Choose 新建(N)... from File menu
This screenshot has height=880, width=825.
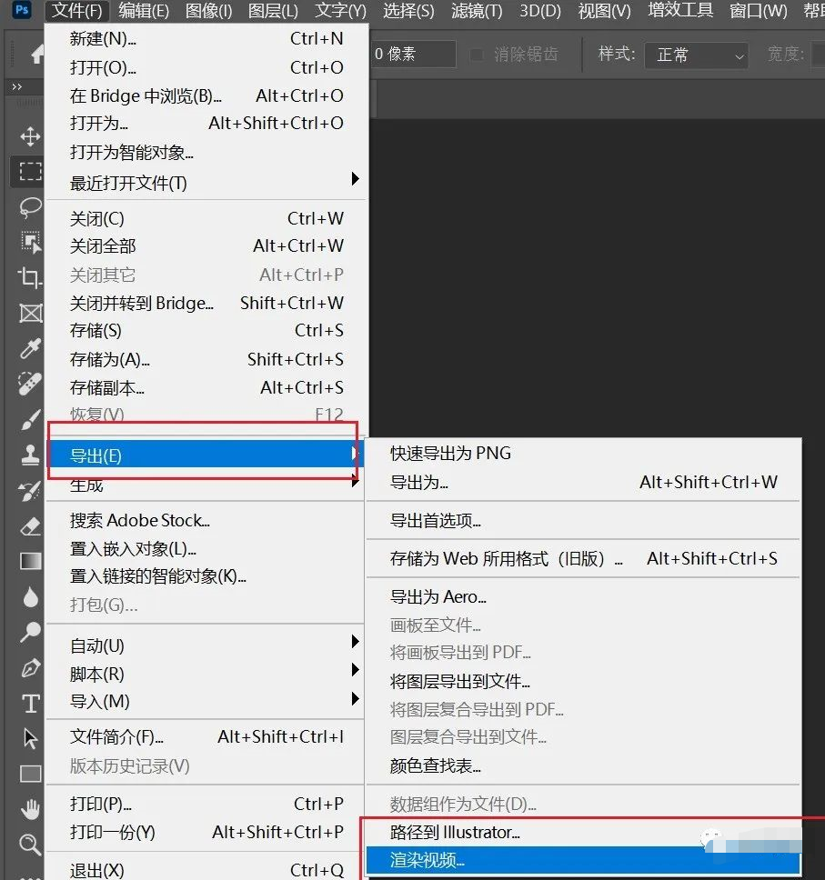click(206, 38)
